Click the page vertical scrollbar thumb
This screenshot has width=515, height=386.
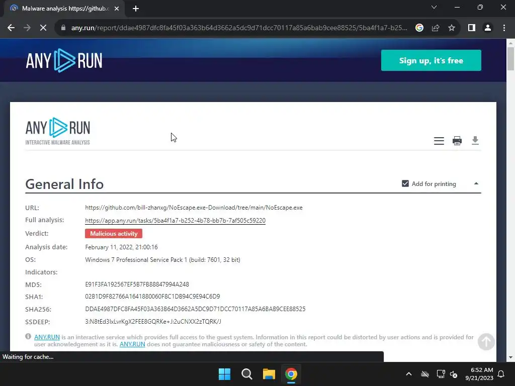(510, 59)
